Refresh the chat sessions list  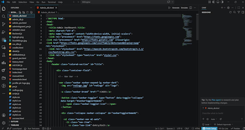click(230, 12)
